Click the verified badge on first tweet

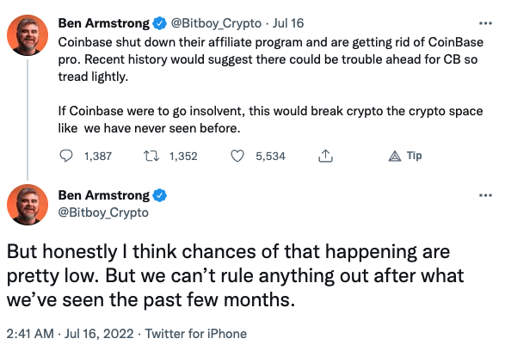coord(159,23)
